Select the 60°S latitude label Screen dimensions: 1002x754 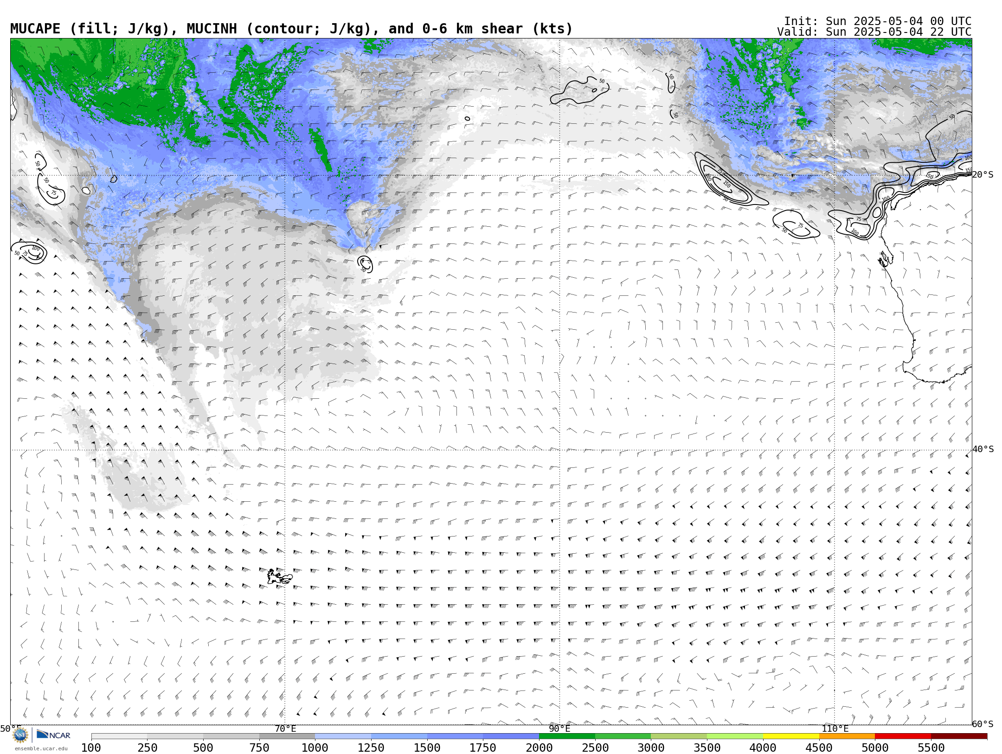point(983,724)
